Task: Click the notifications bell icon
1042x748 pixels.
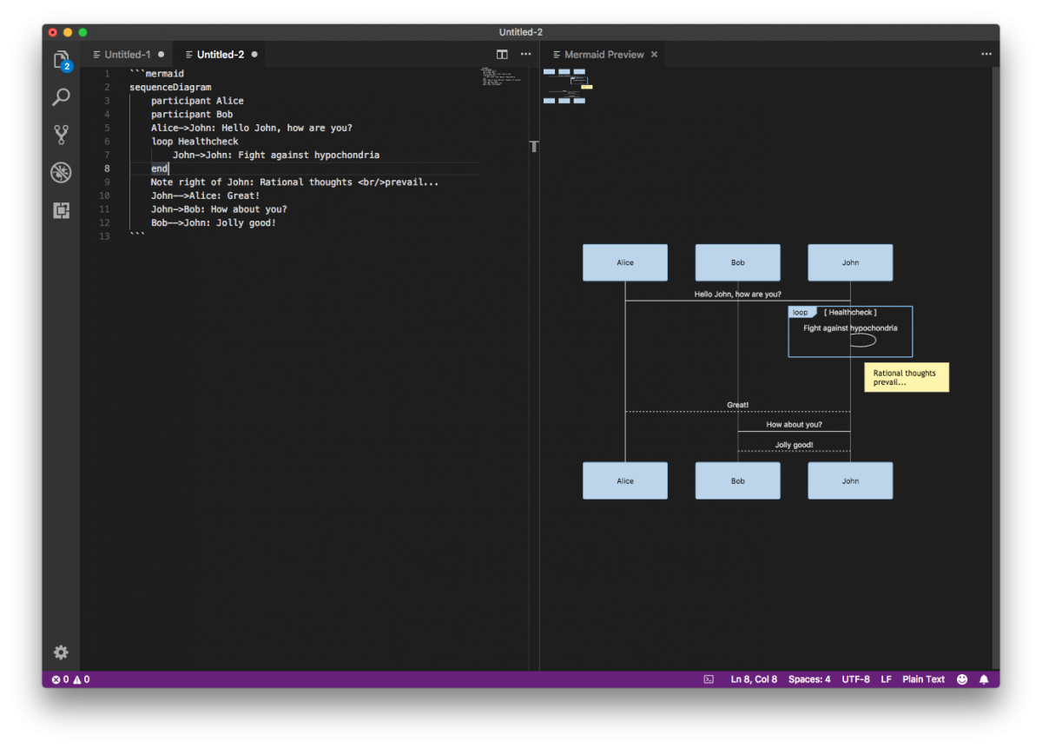Action: click(984, 679)
